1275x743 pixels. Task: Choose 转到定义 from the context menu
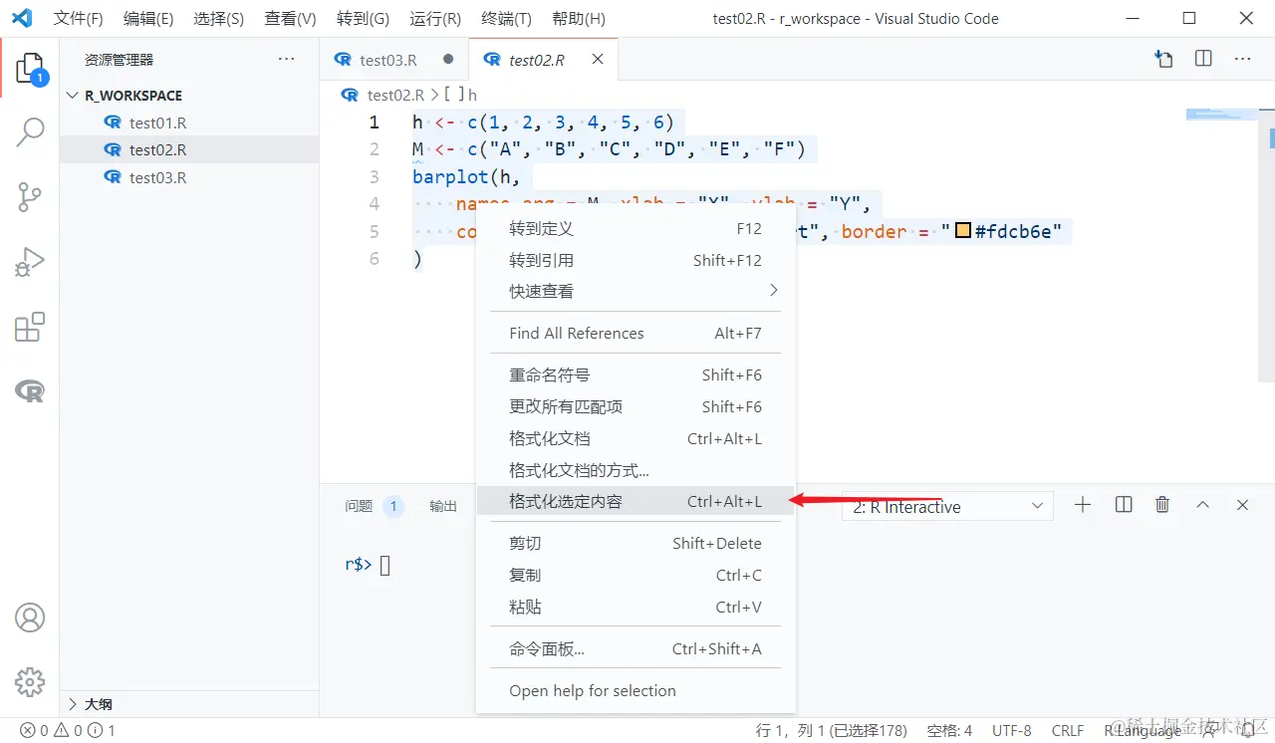pyautogui.click(x=636, y=228)
